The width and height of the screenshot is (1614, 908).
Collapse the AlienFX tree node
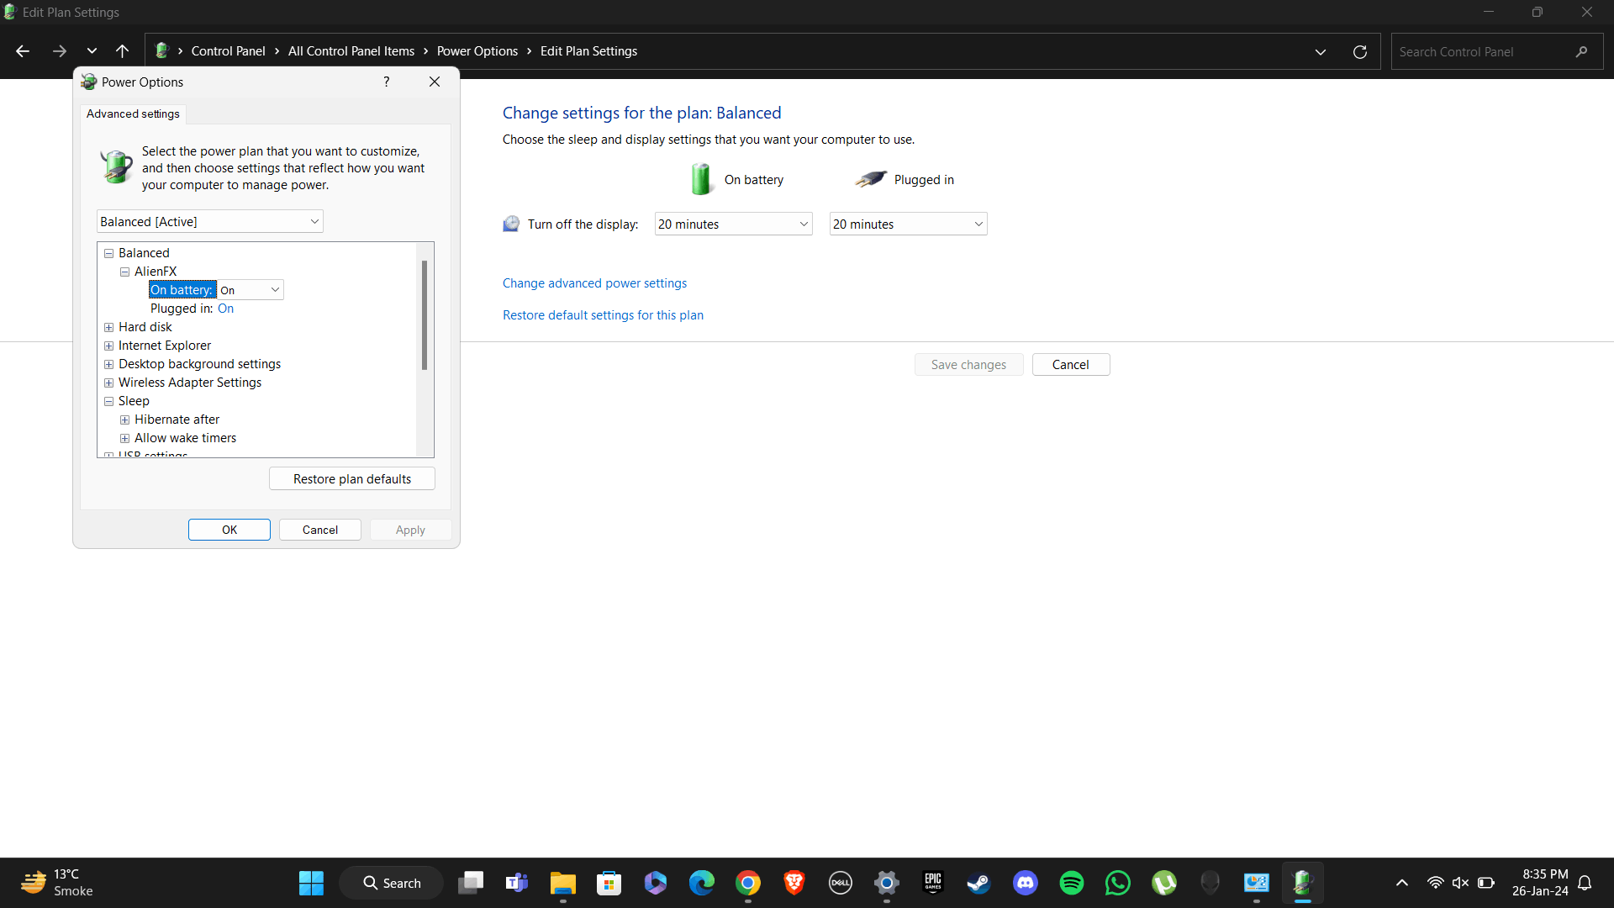(124, 272)
